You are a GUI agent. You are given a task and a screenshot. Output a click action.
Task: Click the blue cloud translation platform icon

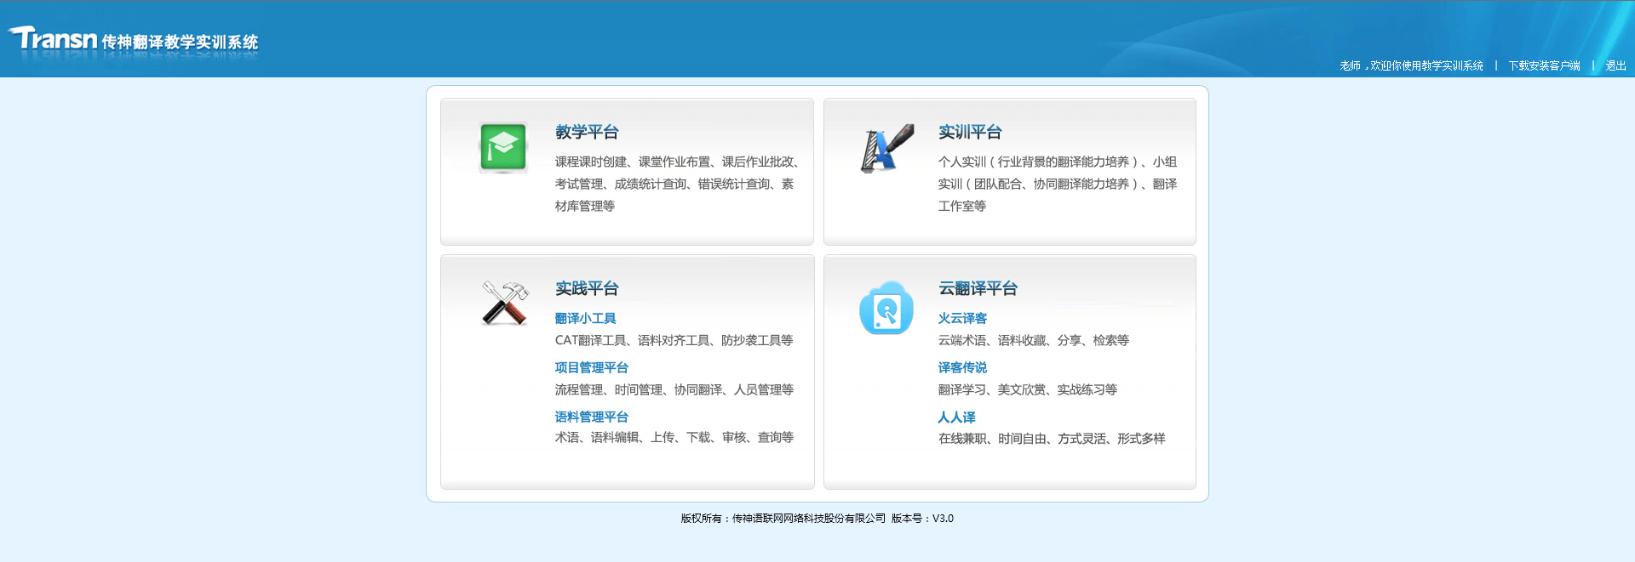(886, 308)
